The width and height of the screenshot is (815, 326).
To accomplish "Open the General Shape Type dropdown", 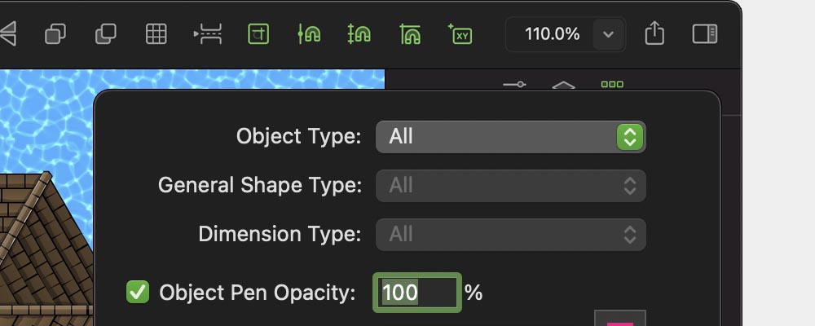I will click(510, 186).
